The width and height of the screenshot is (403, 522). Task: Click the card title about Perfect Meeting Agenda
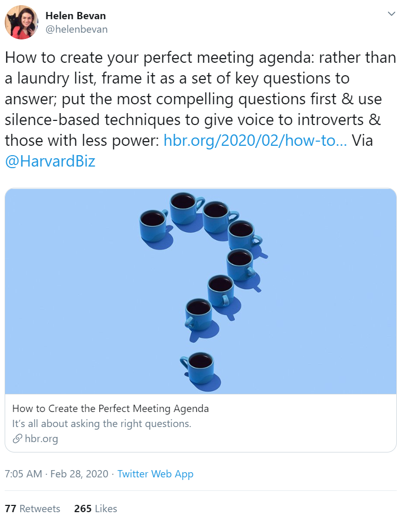point(110,408)
